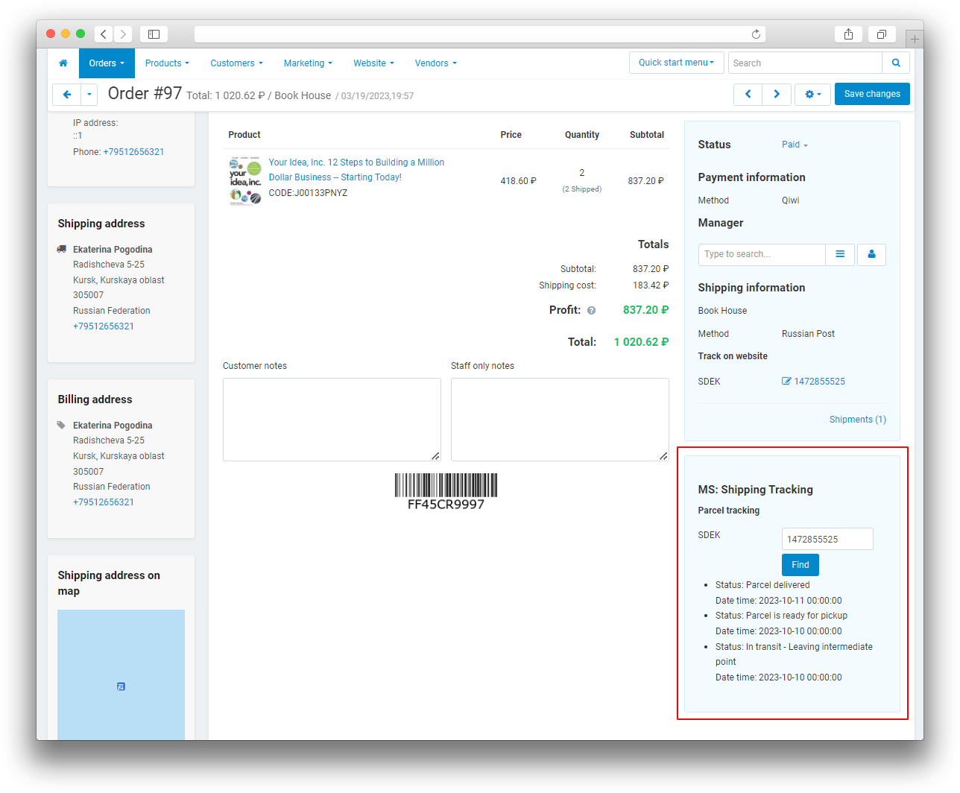Viewport: 960px width, 793px height.
Task: Reload page with browser refresh icon
Action: click(756, 34)
